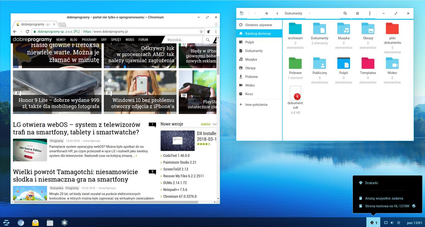Select the Muzyka folder icon in grid
Image resolution: width=425 pixels, height=227 pixels.
[344, 29]
